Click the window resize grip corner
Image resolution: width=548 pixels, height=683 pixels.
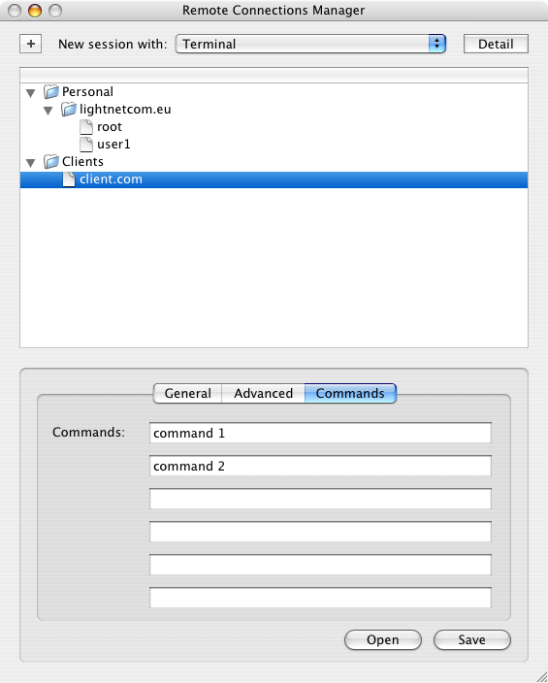click(x=540, y=675)
